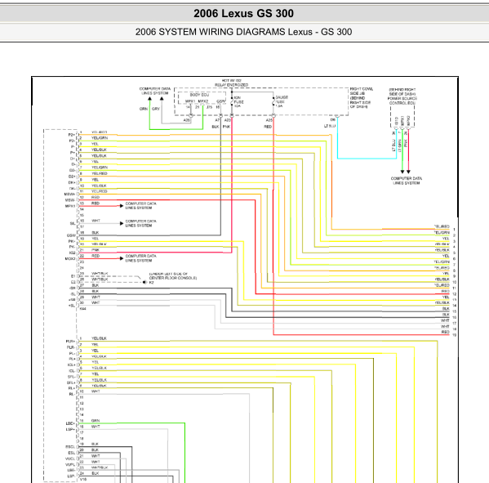Click "2006 SYSTEM WIRING DIAGRAMS Lexus - GS 300" subtitle
This screenshot has width=489, height=483.
click(x=243, y=32)
